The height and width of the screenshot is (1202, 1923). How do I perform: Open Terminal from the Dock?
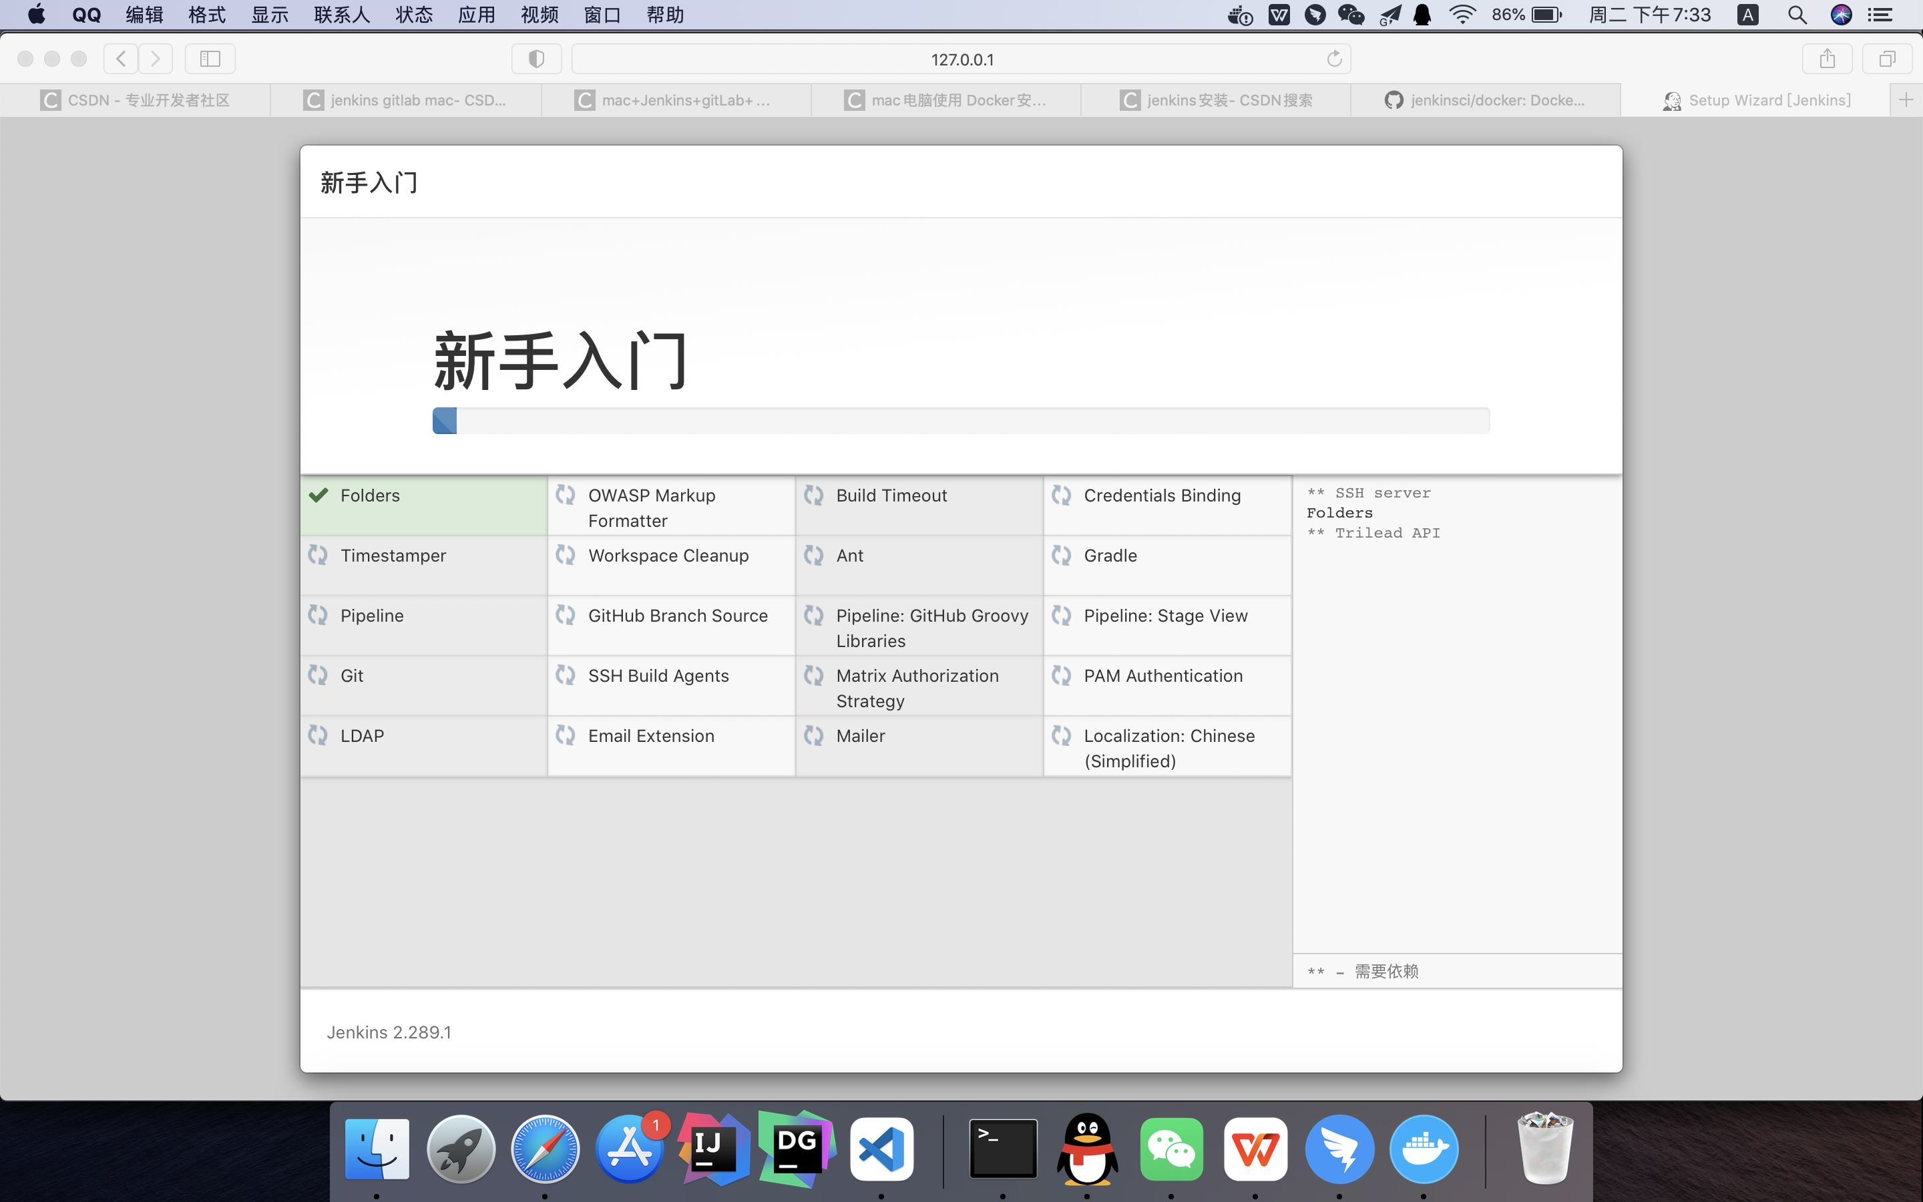[1003, 1149]
